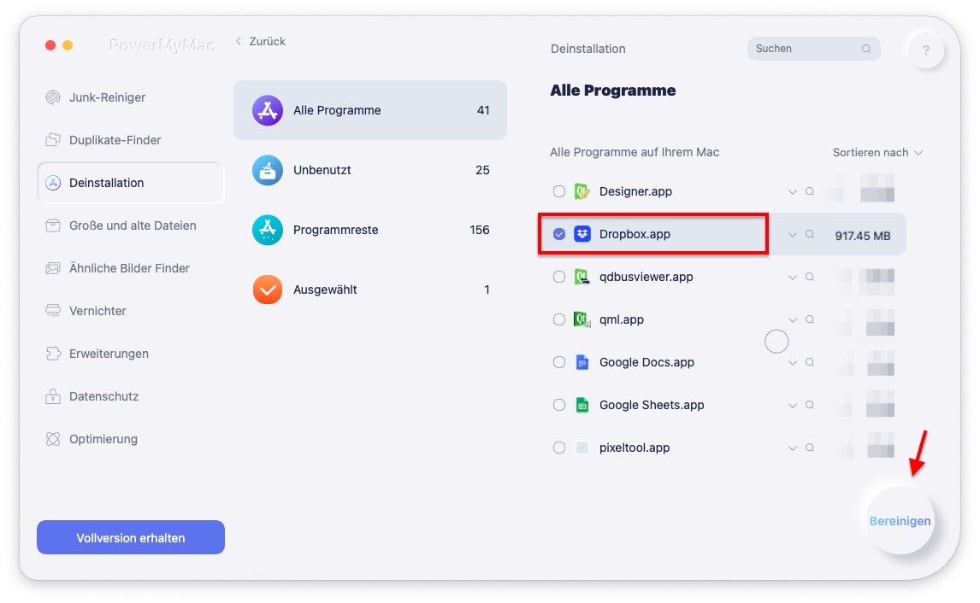Click the Große und alte Dateien icon

point(53,225)
